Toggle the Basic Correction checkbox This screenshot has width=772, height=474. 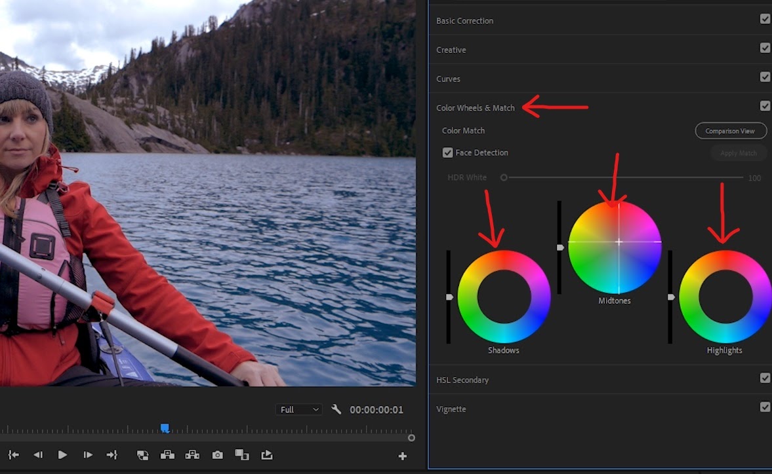click(x=765, y=19)
